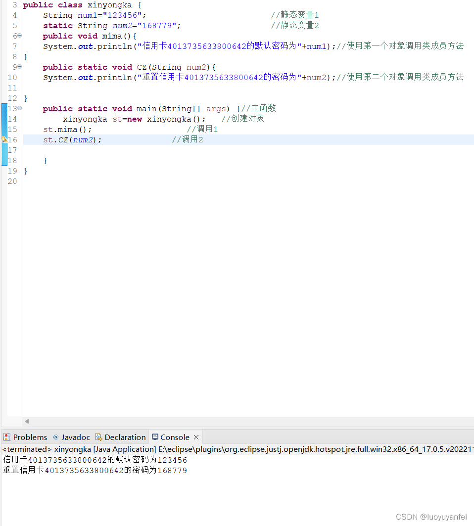This screenshot has height=526, width=474.
Task: Click main method name on line 13
Action: tap(146, 109)
